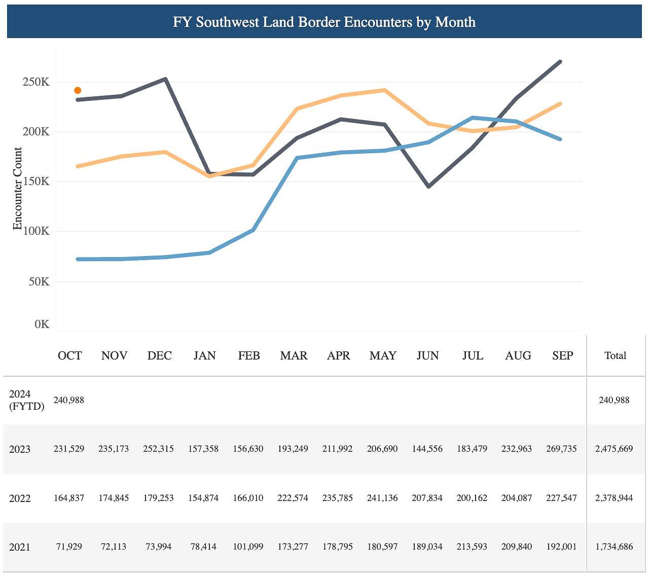The image size is (650, 575).
Task: Click the Total column header
Action: 615,355
